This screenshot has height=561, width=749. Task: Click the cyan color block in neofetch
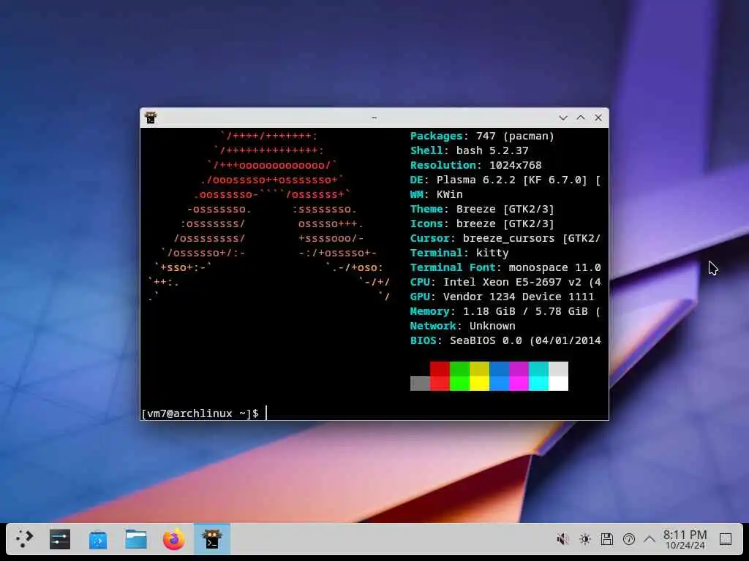point(538,376)
